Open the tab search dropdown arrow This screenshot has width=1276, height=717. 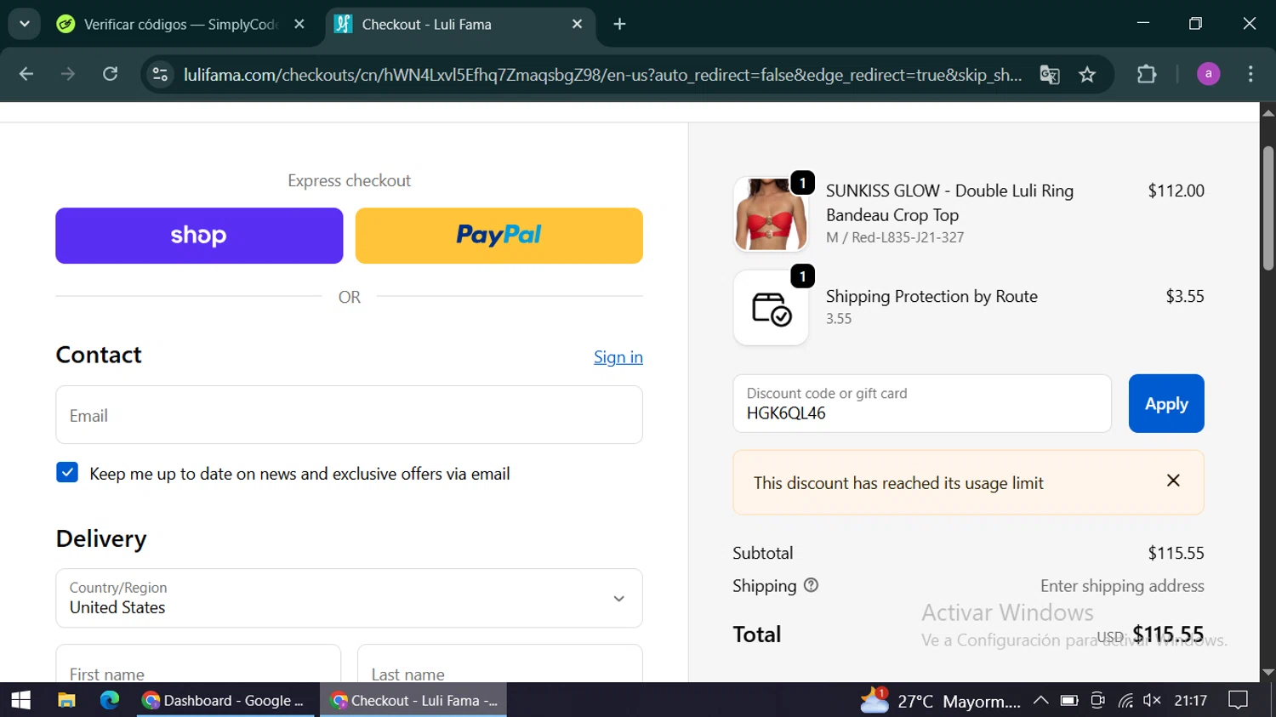tap(25, 24)
